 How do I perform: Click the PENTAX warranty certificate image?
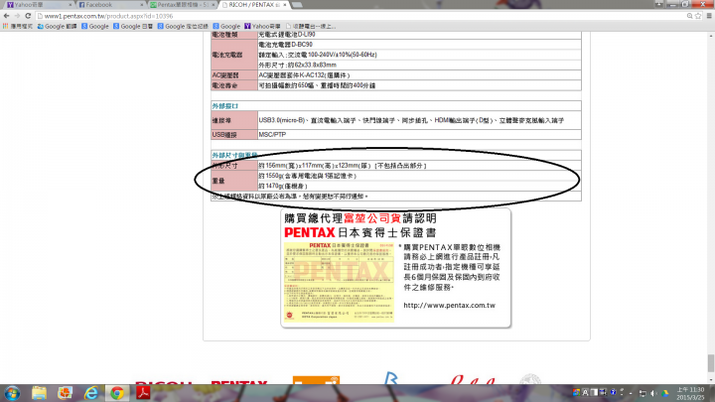coord(339,282)
